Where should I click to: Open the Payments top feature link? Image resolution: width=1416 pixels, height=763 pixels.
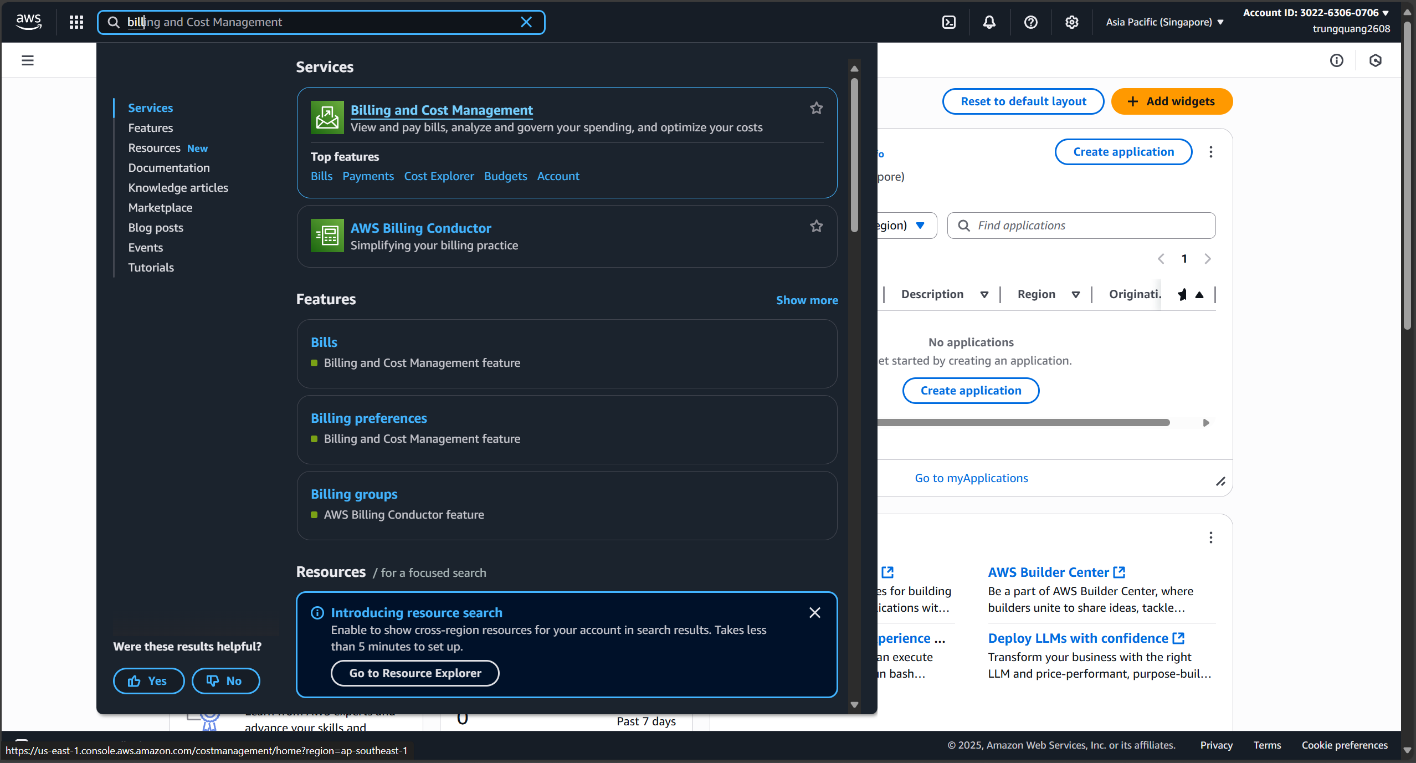tap(368, 176)
